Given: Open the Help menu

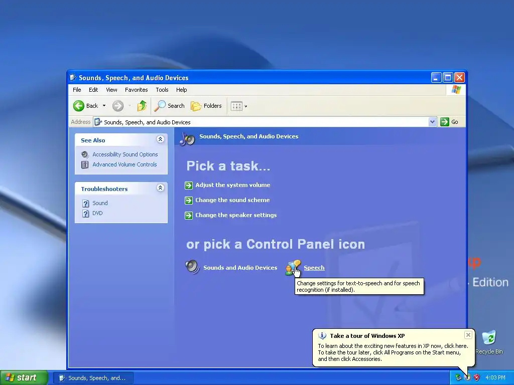Looking at the screenshot, I should point(181,90).
